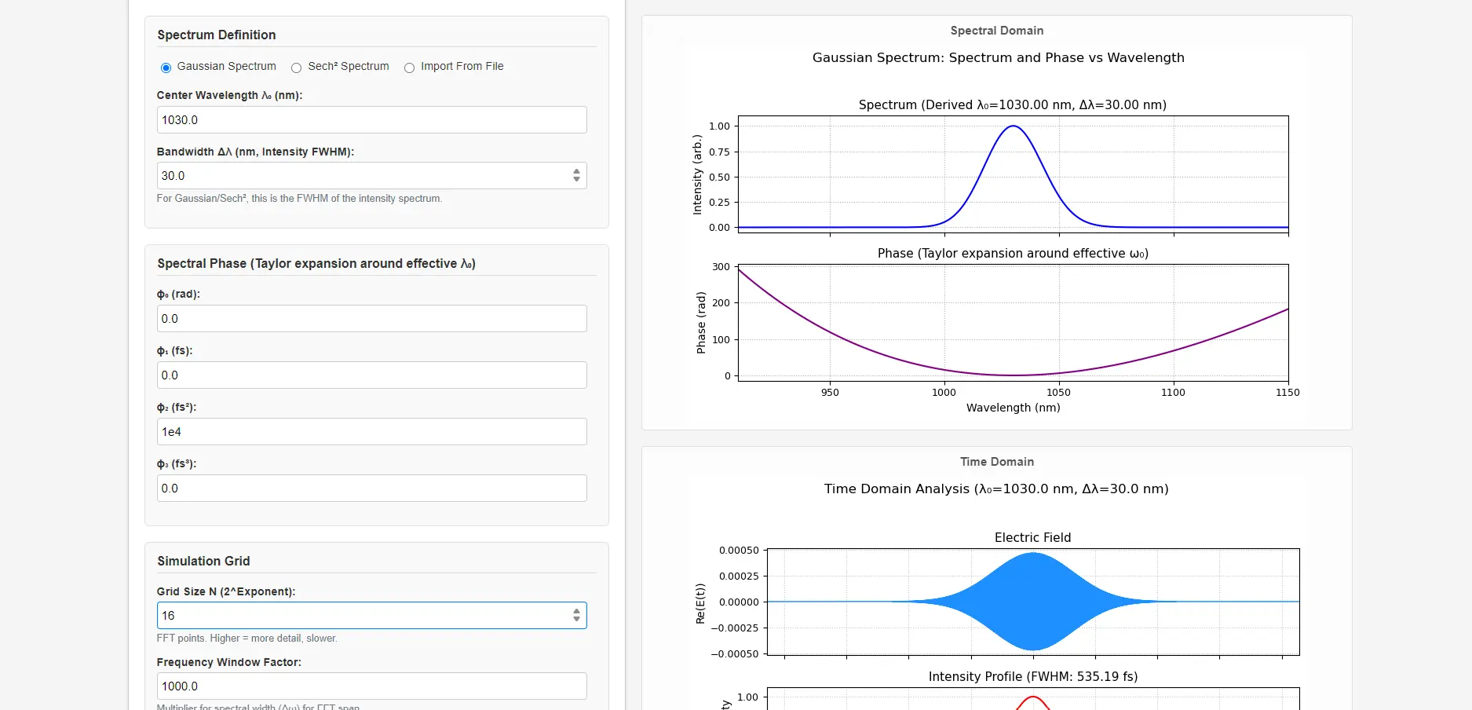Screen dimensions: 1472x710
Task: Select the Gaussian Spectrum option
Action: pos(166,68)
